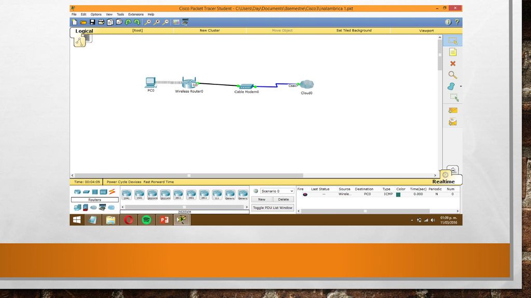531x298 pixels.
Task: Click the Delete scenario button
Action: 284,199
